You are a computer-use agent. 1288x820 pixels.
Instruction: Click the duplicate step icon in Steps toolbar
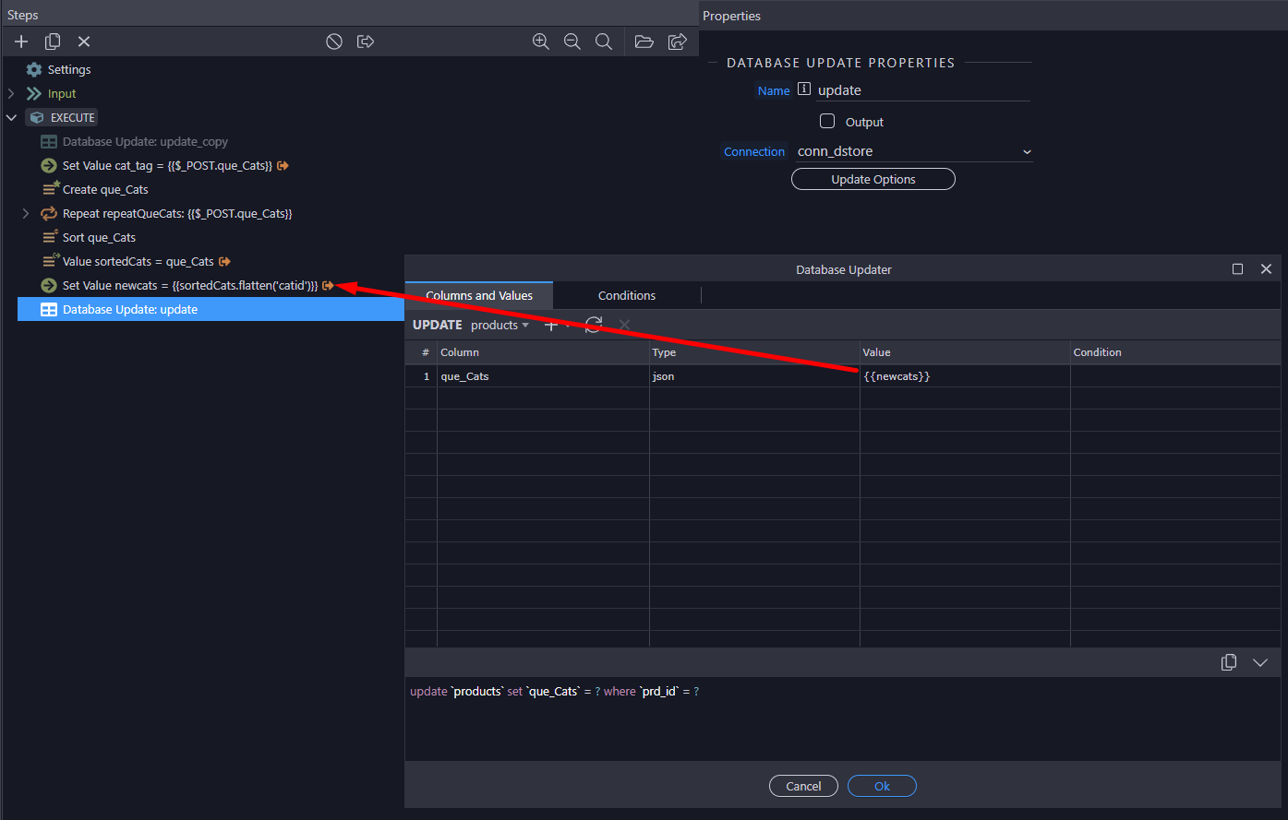pos(53,42)
